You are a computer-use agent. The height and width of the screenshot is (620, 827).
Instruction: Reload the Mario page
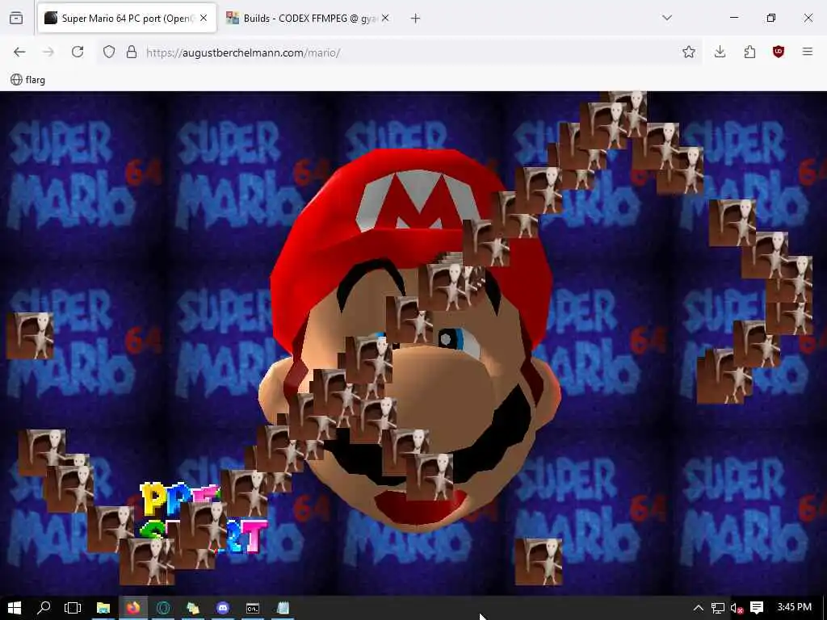[x=78, y=52]
